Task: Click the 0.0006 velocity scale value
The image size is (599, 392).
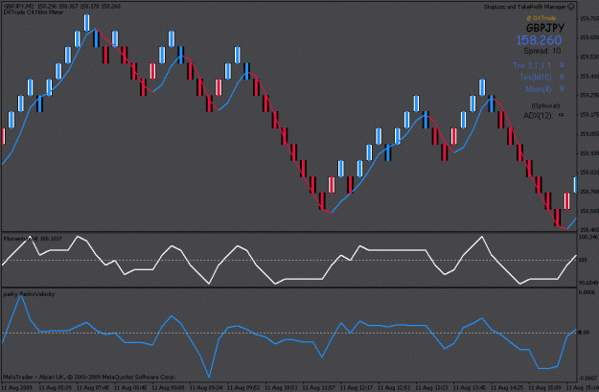Action: click(587, 292)
